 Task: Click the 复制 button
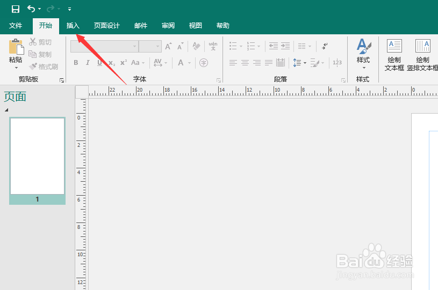(x=40, y=54)
